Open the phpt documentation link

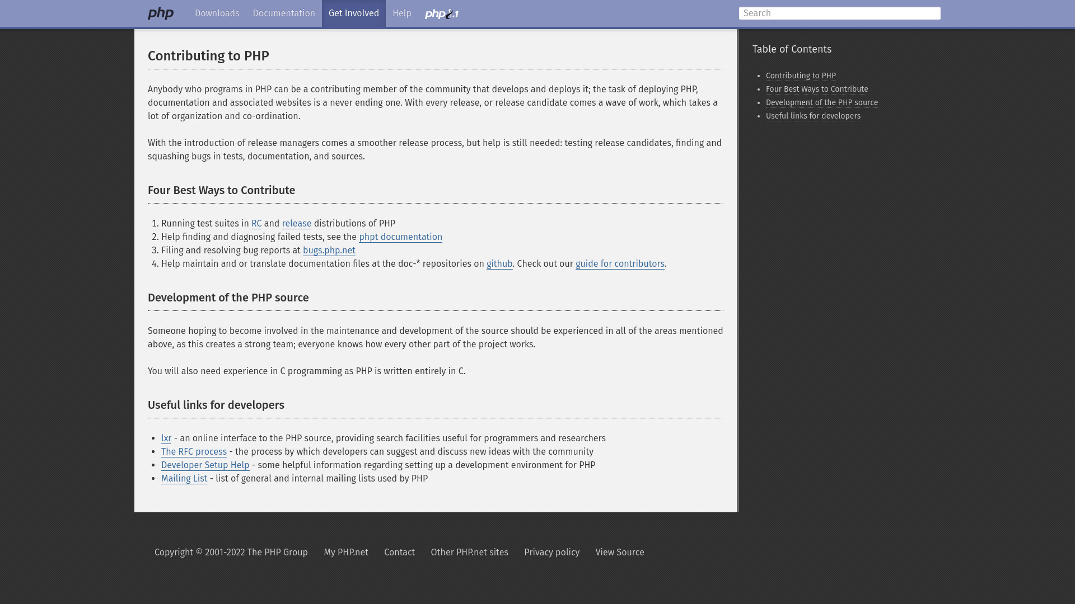[x=400, y=237]
